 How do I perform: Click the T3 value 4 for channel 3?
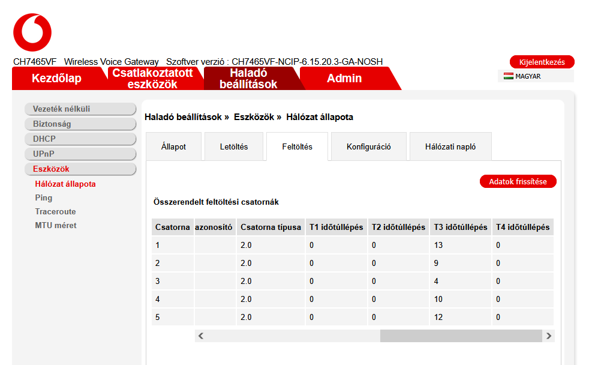coord(436,281)
